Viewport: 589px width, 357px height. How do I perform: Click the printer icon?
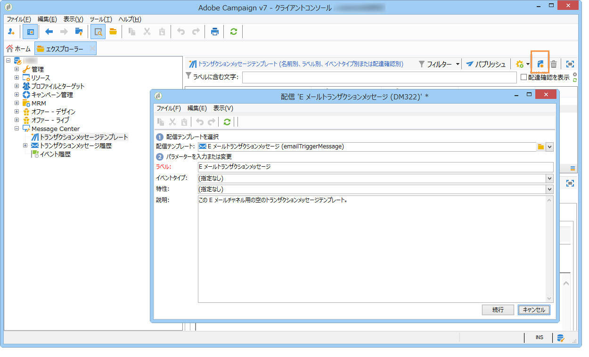(215, 32)
